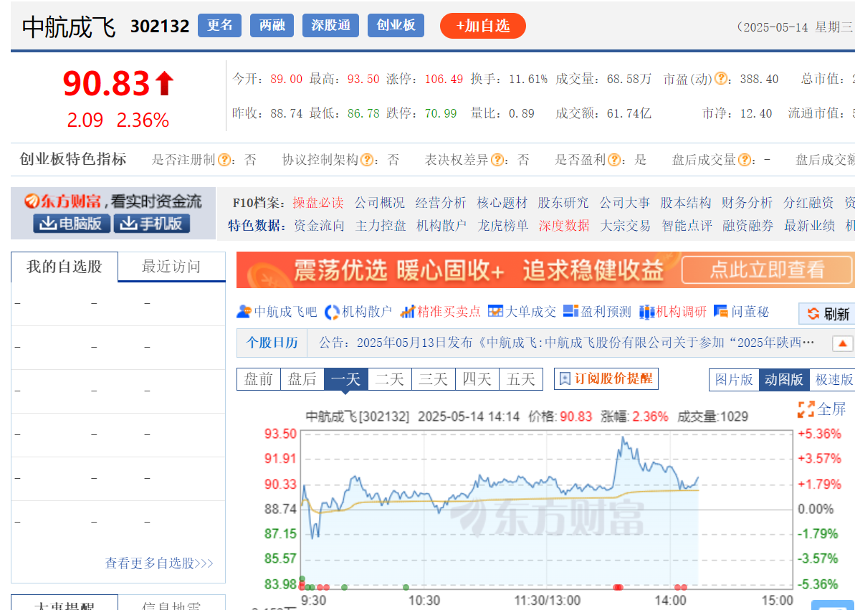
Task: Select the 四天 chart tab
Action: click(477, 379)
